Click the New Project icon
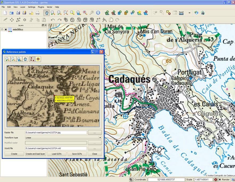 [x=5, y=13]
